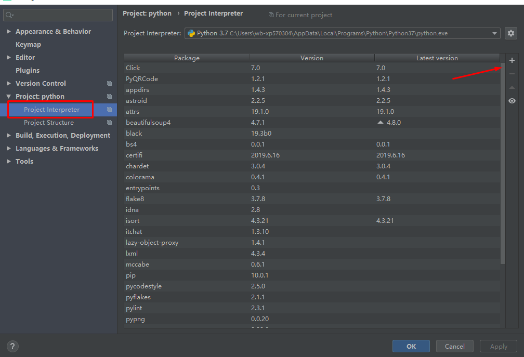Click the copy icon beside Project: python
Viewport: 524px width, 357px height.
(x=109, y=97)
